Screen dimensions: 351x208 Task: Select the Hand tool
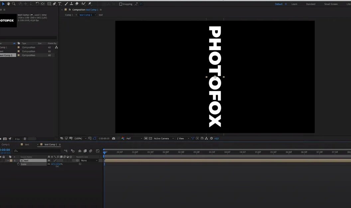[8, 4]
